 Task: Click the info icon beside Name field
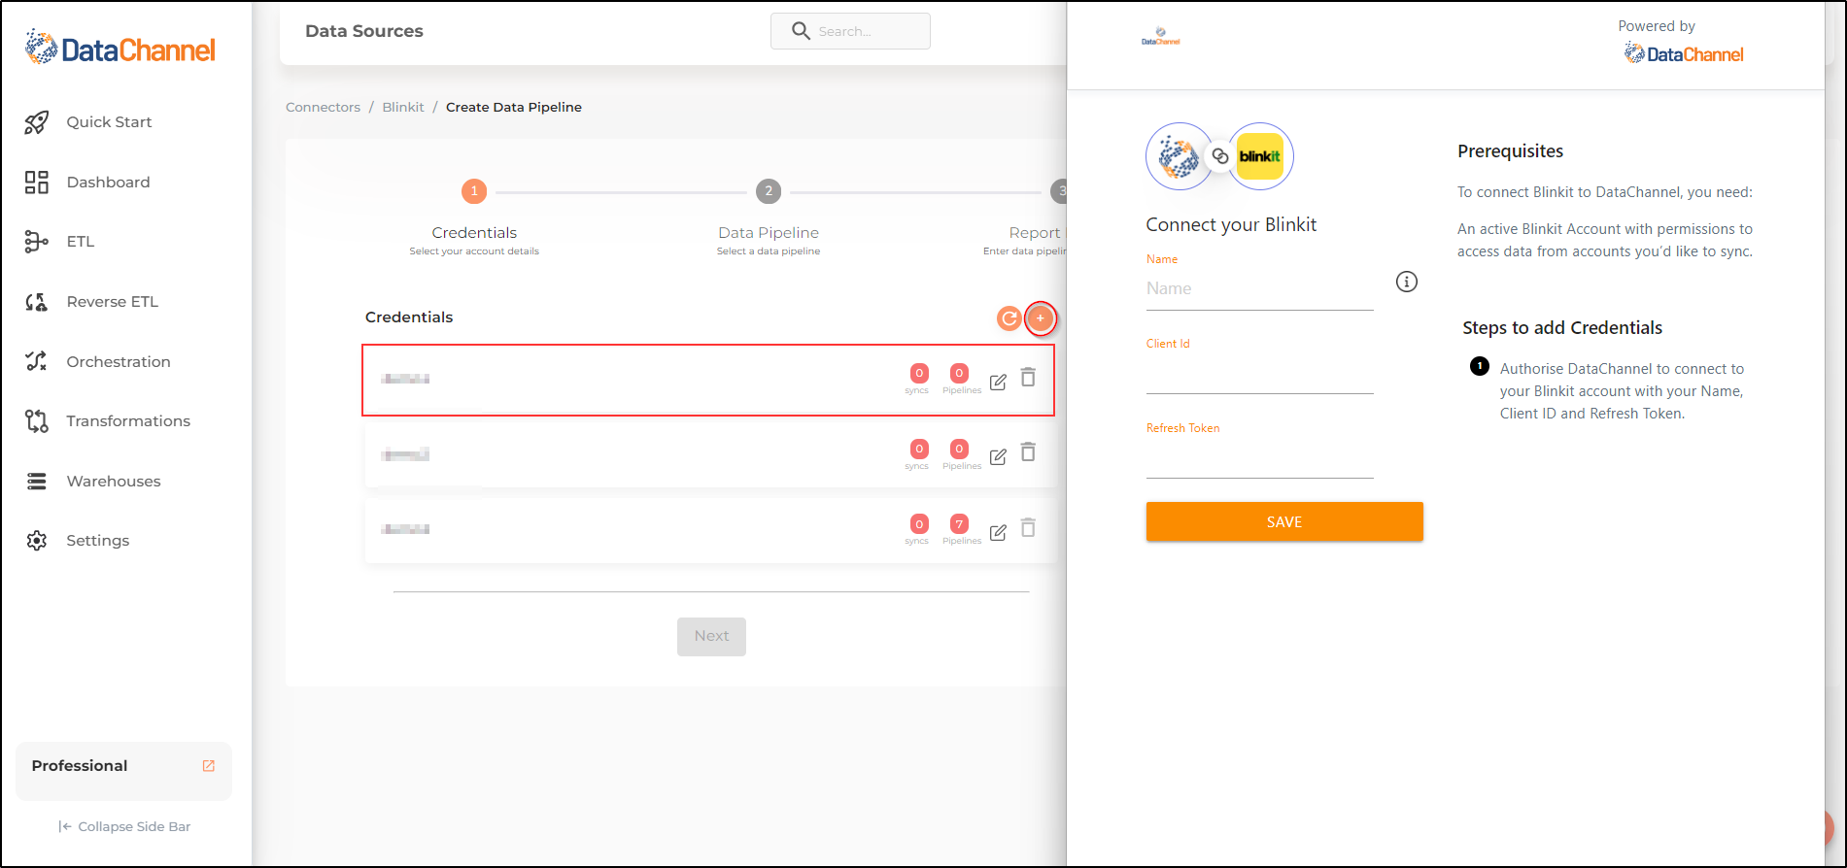point(1407,282)
